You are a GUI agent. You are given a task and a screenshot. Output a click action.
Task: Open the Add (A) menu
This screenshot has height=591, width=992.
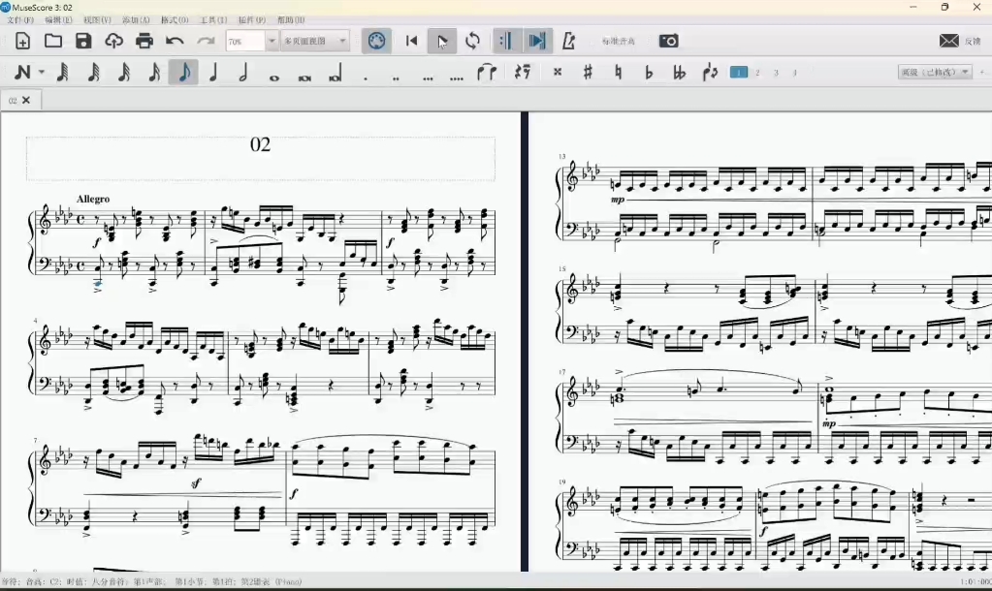(x=136, y=20)
